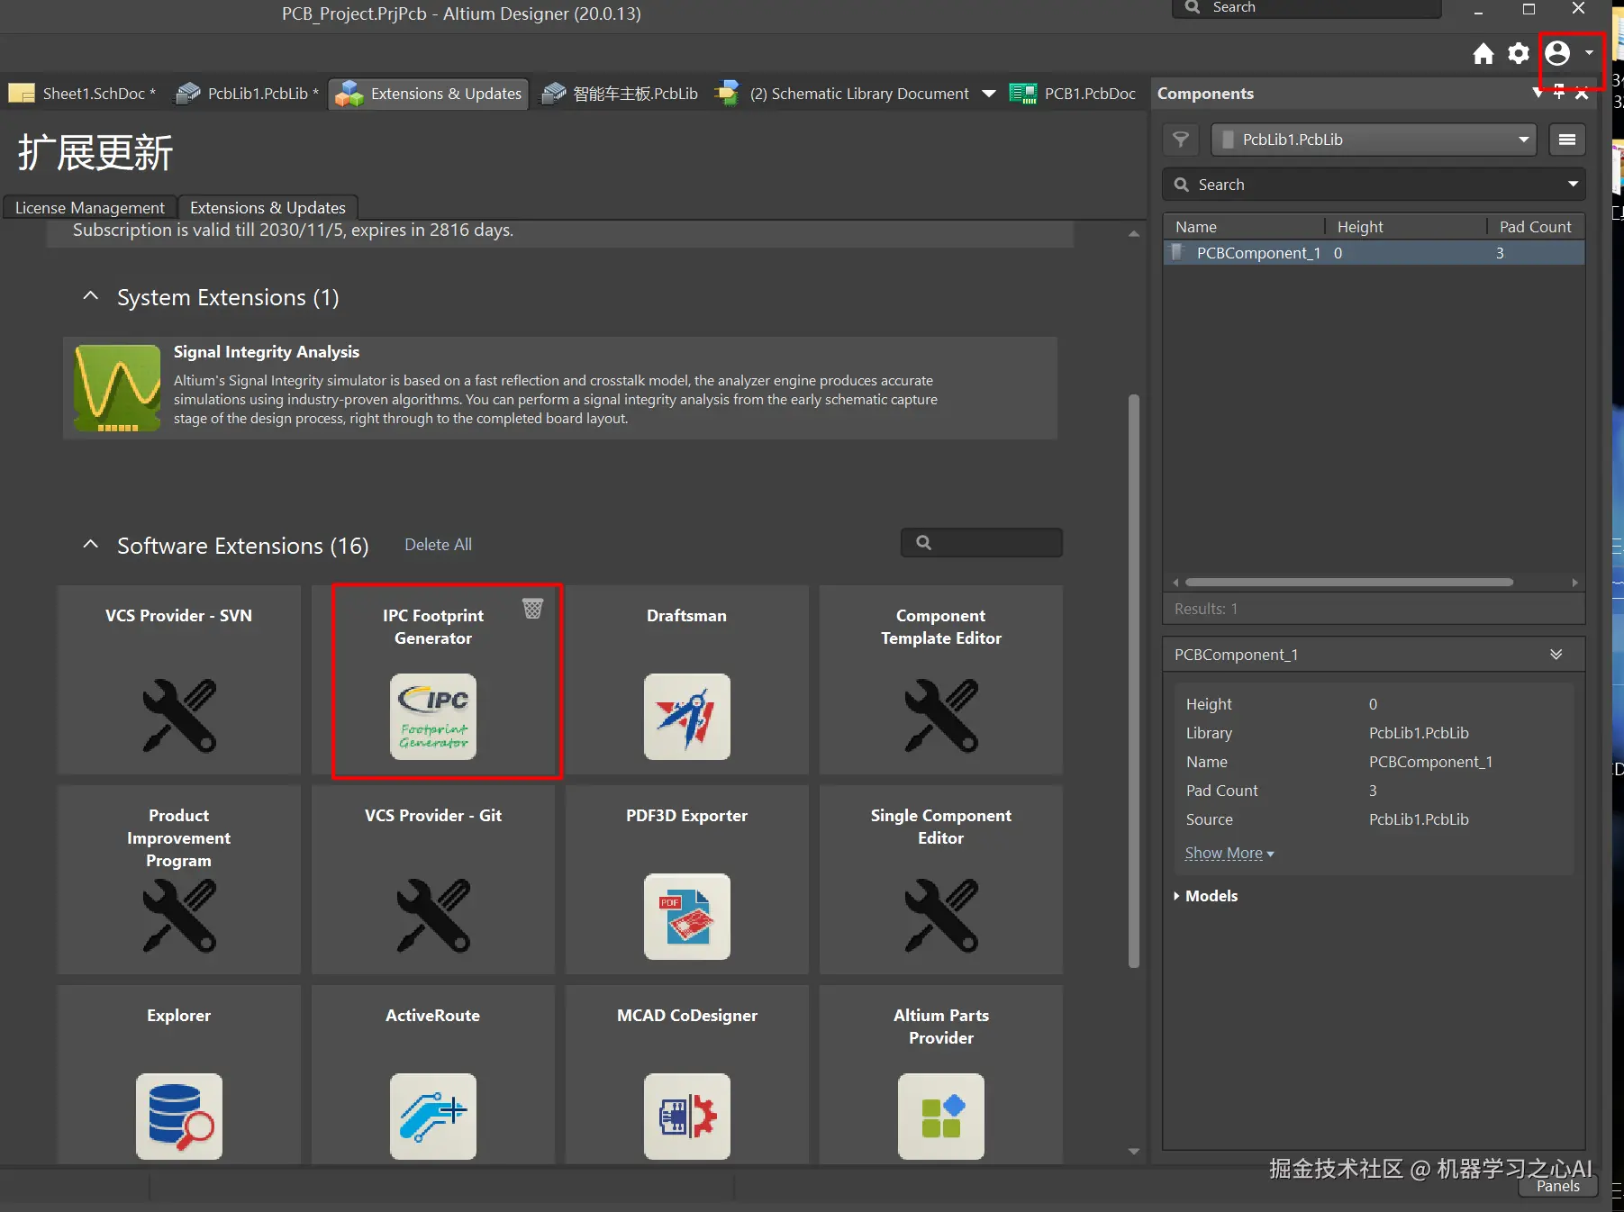Open the user account dropdown arrow
This screenshot has height=1212, width=1624.
pyautogui.click(x=1589, y=53)
